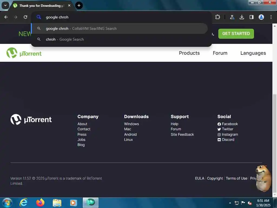Viewport: 277px width, 208px height.
Task: Click the muted volume tray icon
Action: [250, 203]
